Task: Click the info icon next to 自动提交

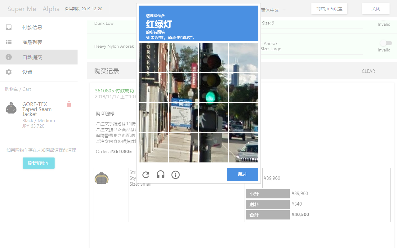Action: click(x=9, y=57)
